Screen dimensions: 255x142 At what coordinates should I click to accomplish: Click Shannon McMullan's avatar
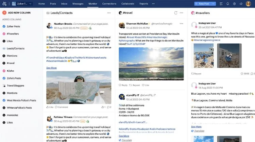(122, 25)
